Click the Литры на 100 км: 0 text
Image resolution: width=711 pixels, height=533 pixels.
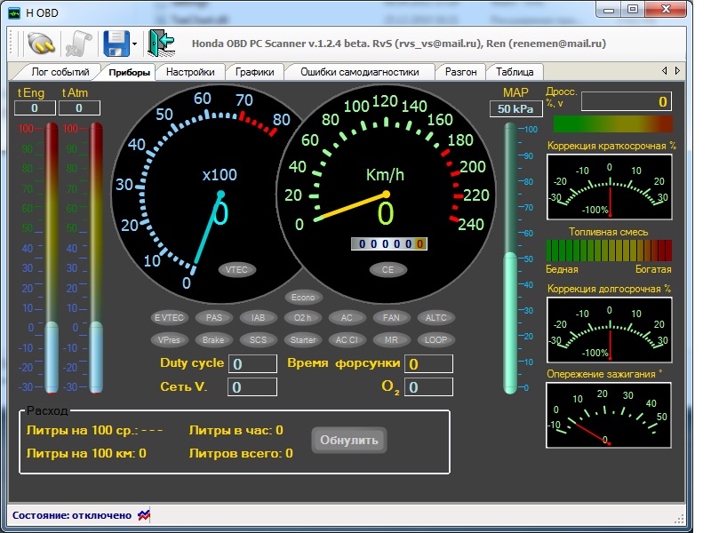point(86,453)
